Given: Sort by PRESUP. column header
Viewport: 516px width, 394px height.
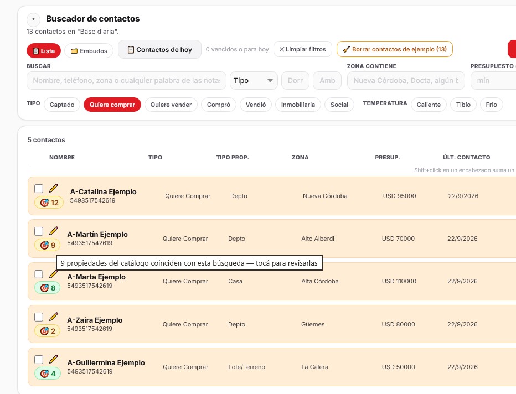Looking at the screenshot, I should coord(388,158).
